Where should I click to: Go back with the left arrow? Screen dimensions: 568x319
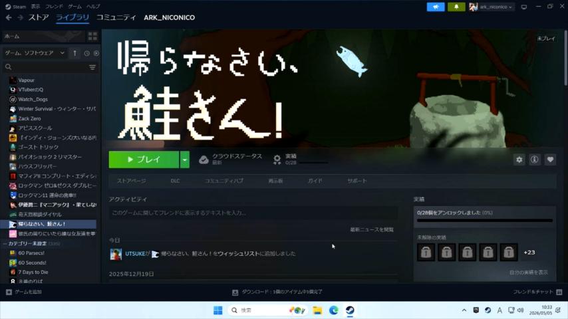9,17
